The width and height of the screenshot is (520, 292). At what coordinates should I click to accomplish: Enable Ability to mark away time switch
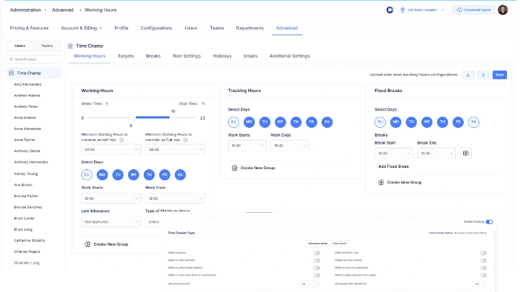(x=317, y=275)
